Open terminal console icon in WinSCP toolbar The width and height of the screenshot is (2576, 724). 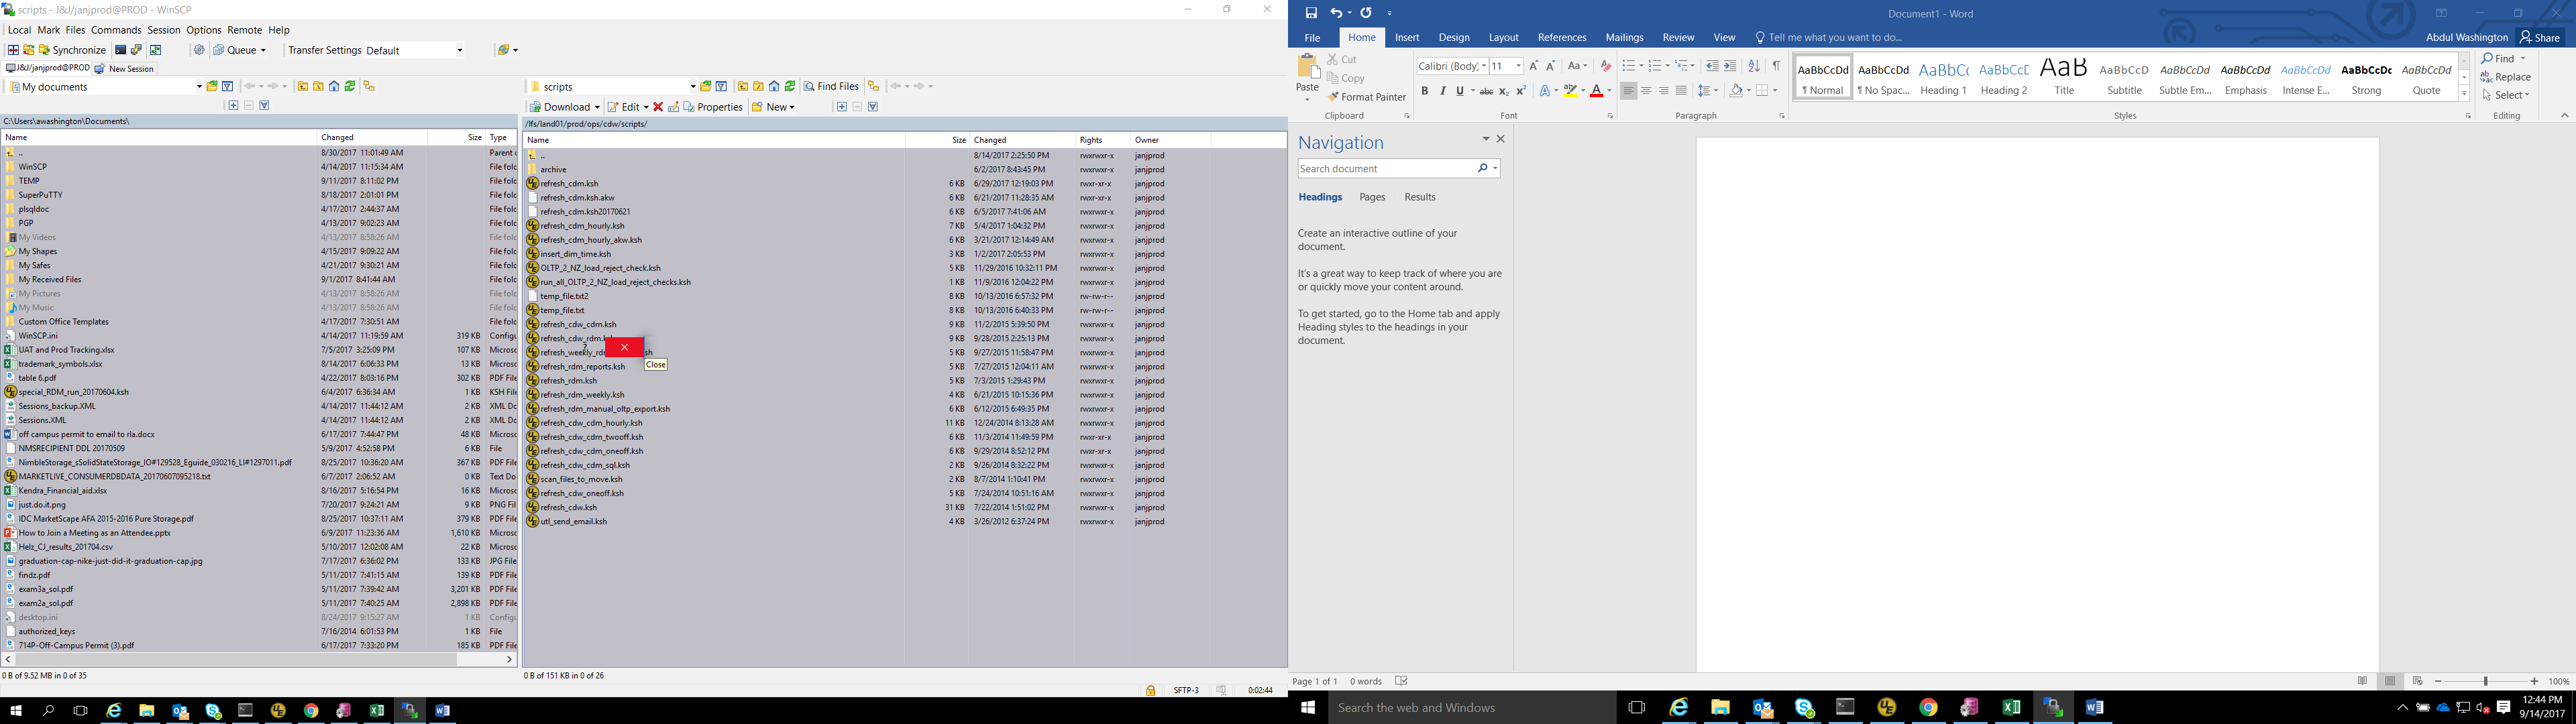point(121,50)
